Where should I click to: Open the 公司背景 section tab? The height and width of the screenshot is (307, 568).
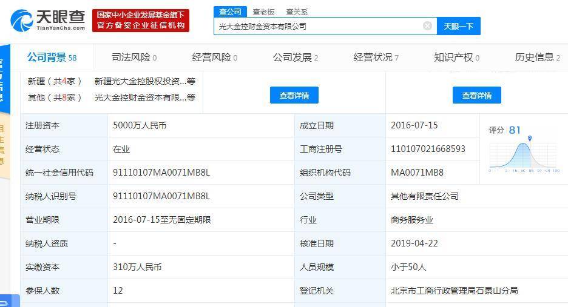(x=52, y=57)
